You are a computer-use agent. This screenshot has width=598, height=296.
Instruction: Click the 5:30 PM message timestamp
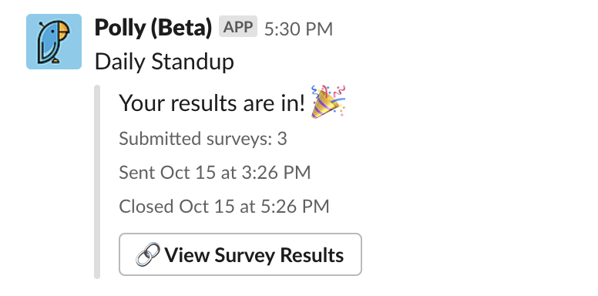pyautogui.click(x=299, y=29)
